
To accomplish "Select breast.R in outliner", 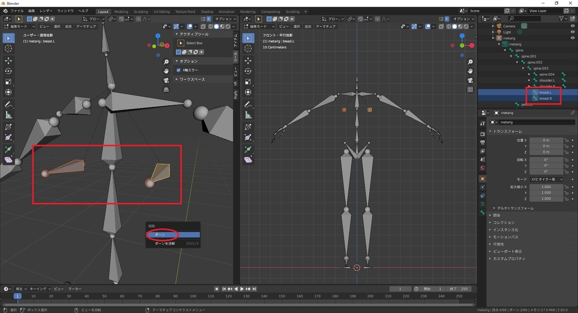I will point(545,98).
